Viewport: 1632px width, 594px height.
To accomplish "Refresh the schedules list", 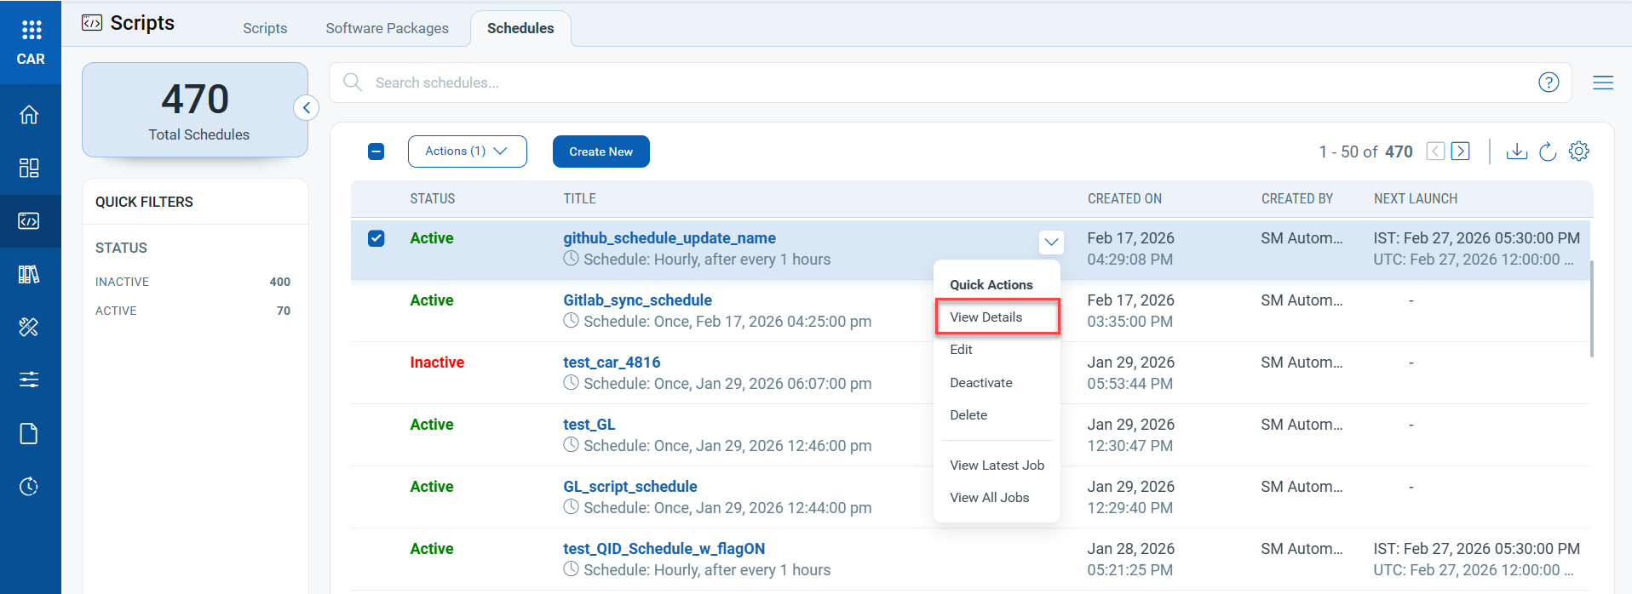I will (1548, 151).
